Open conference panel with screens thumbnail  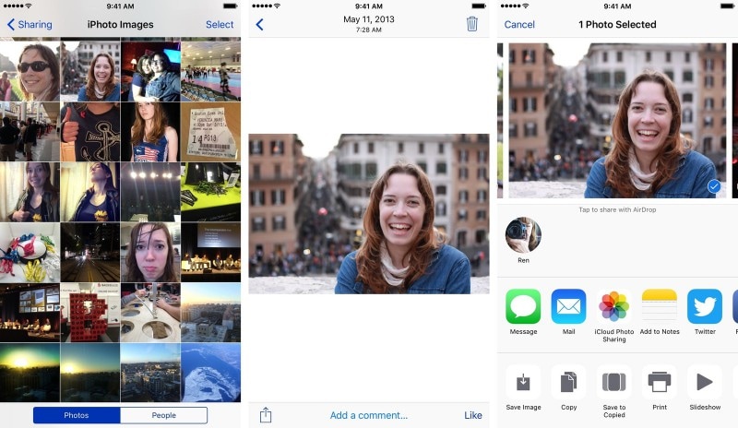pyautogui.click(x=30, y=313)
